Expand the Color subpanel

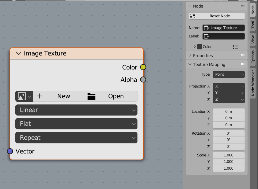tap(195, 47)
